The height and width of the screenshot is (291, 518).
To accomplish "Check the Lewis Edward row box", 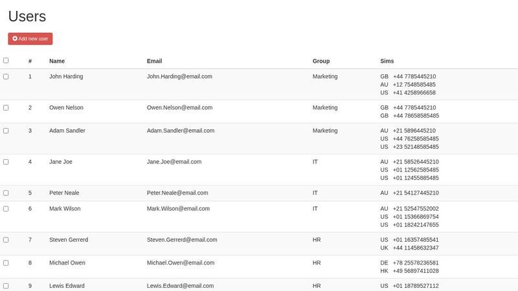I will click(x=6, y=286).
